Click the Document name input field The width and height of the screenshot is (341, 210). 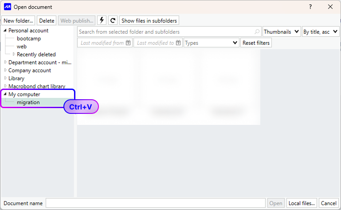click(x=155, y=203)
